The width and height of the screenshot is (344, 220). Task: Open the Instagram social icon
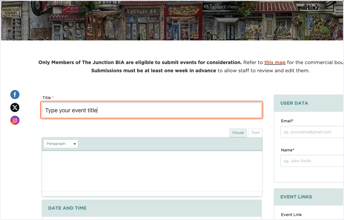click(15, 120)
